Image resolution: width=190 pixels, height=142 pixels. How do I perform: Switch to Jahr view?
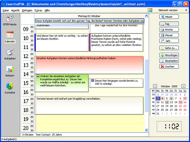tap(169, 41)
